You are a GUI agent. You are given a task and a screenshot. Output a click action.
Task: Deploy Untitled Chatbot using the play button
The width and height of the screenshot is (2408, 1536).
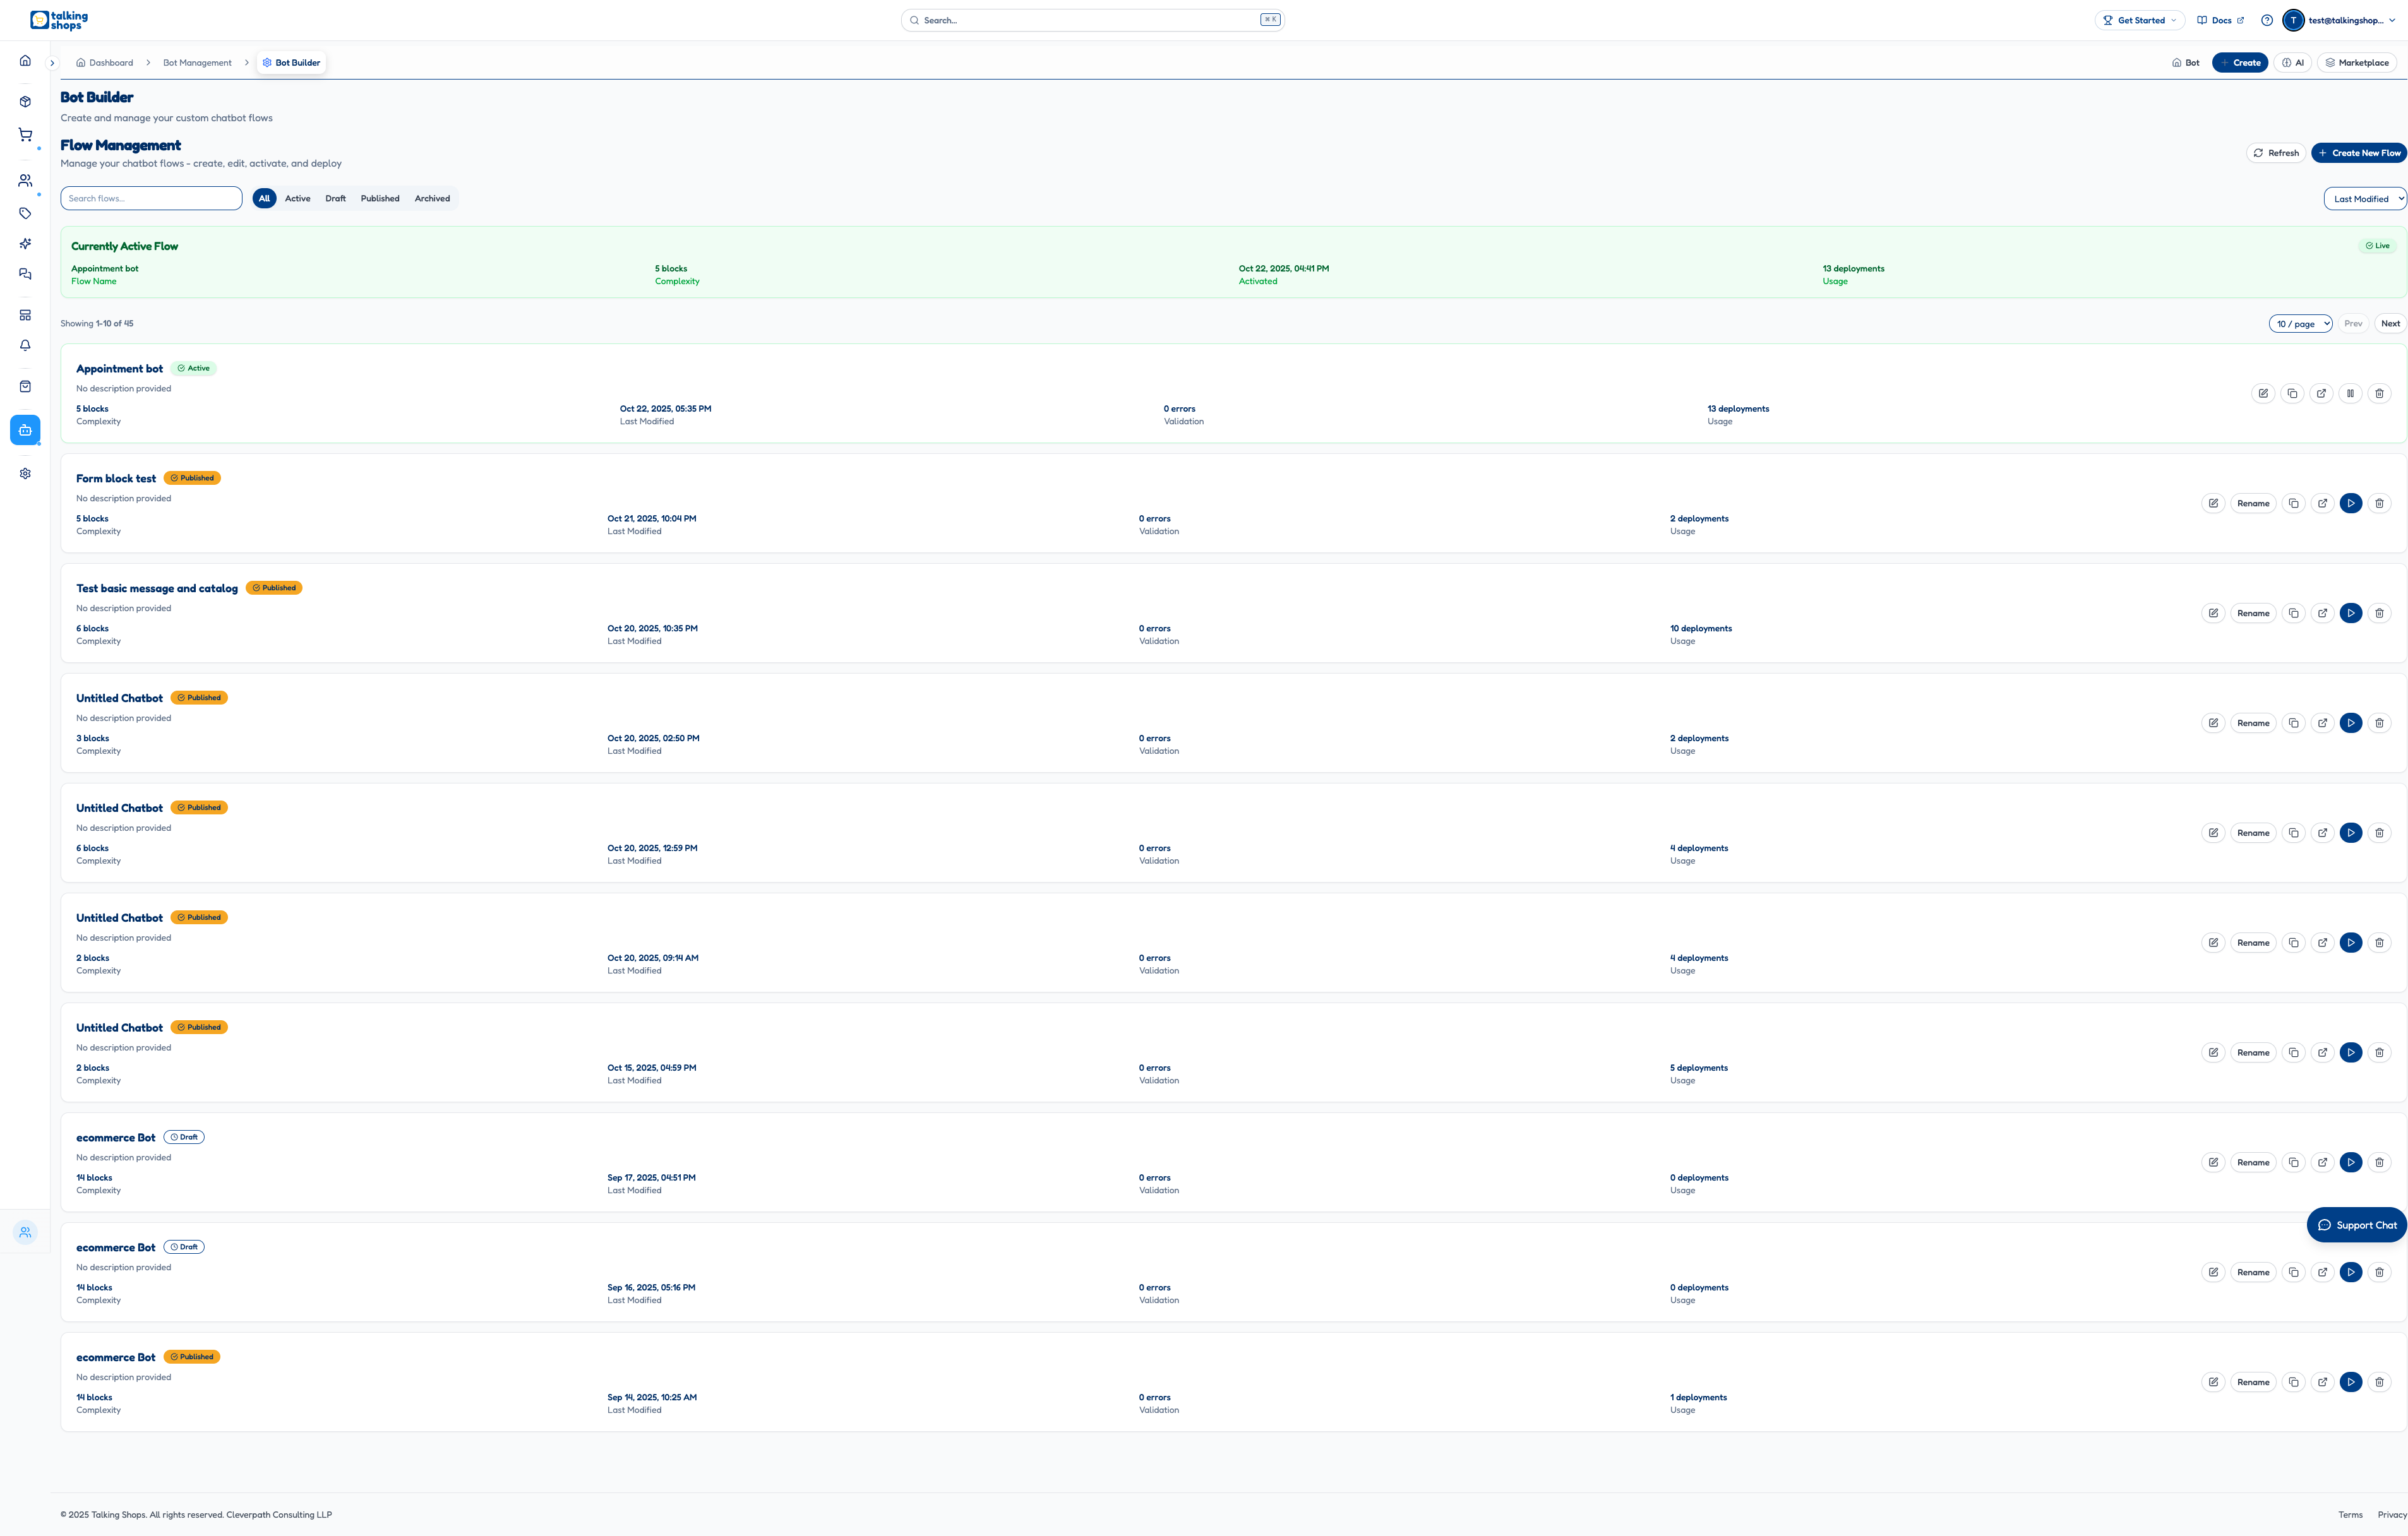(2351, 723)
